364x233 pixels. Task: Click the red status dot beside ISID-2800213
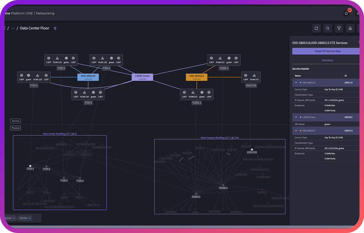click(x=301, y=130)
